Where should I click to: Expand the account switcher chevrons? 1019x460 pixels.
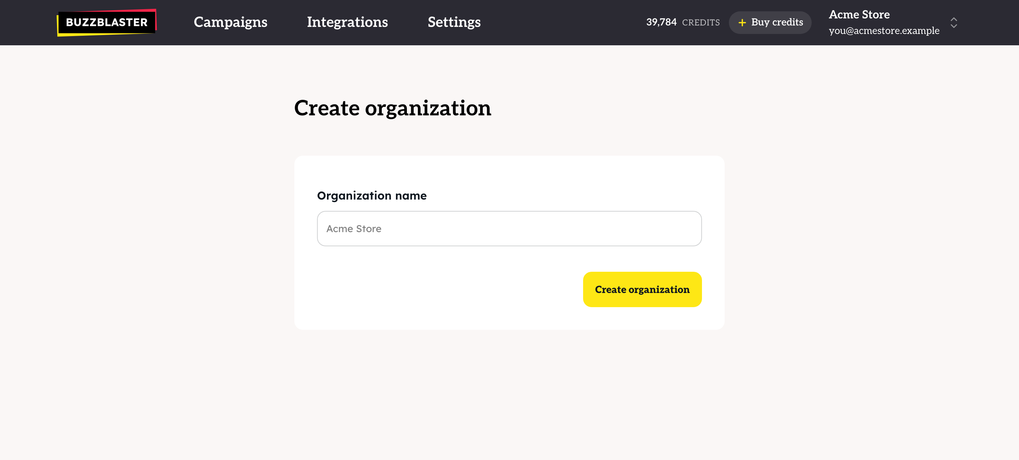pyautogui.click(x=954, y=23)
